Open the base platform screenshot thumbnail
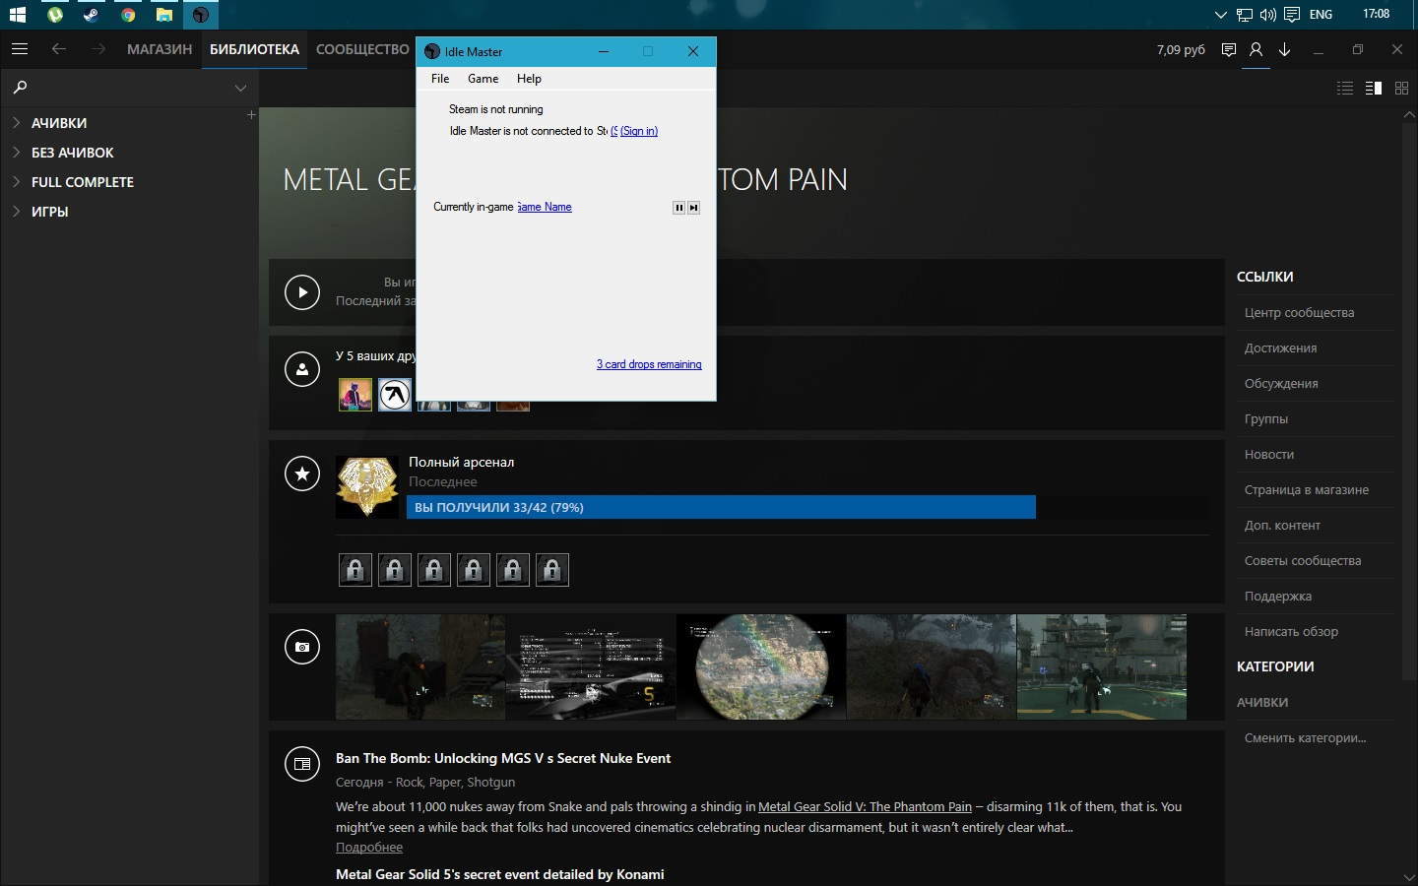The image size is (1418, 886). (1102, 667)
